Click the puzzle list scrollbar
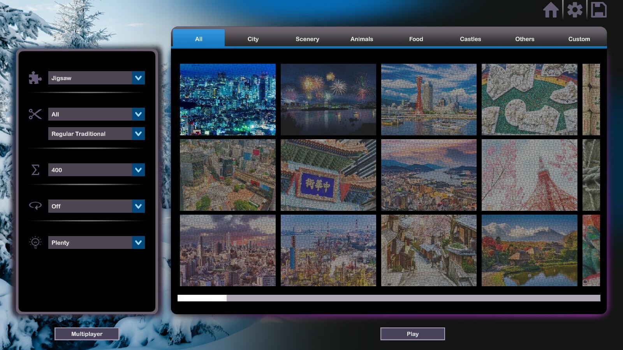The height and width of the screenshot is (350, 623). tap(202, 298)
